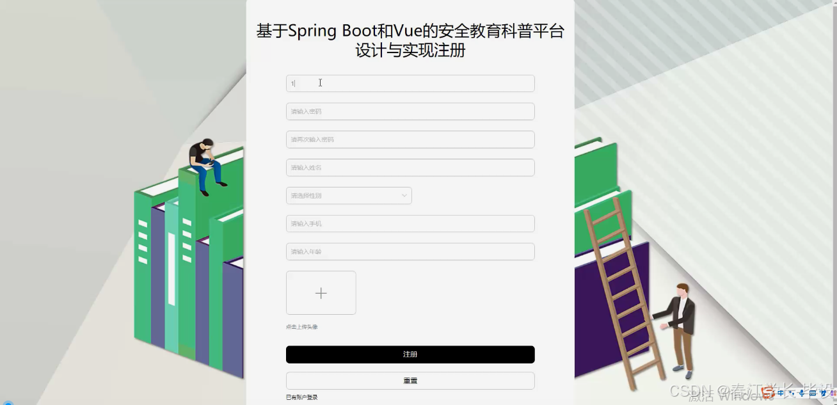Click the plus icon to upload avatar
The height and width of the screenshot is (405, 837).
pyautogui.click(x=321, y=293)
